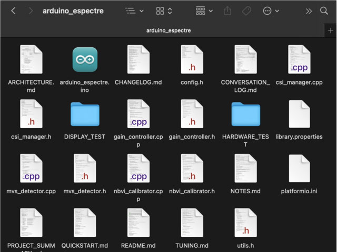Click the 'QUICKSTART.md' file name label
The width and height of the screenshot is (337, 252).
pos(85,246)
